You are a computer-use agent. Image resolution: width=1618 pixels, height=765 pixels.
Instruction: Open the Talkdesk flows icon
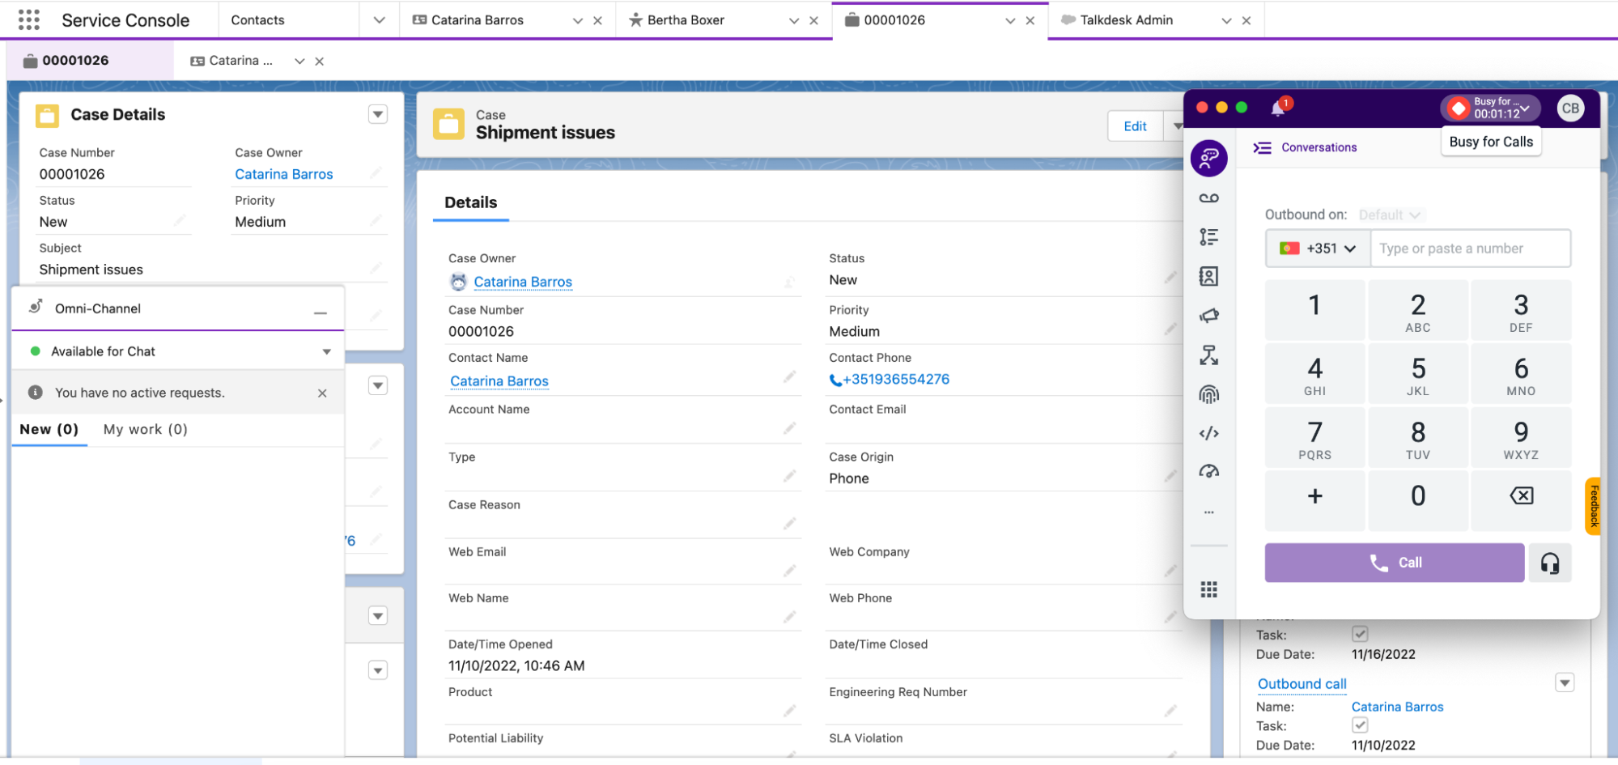click(1208, 355)
